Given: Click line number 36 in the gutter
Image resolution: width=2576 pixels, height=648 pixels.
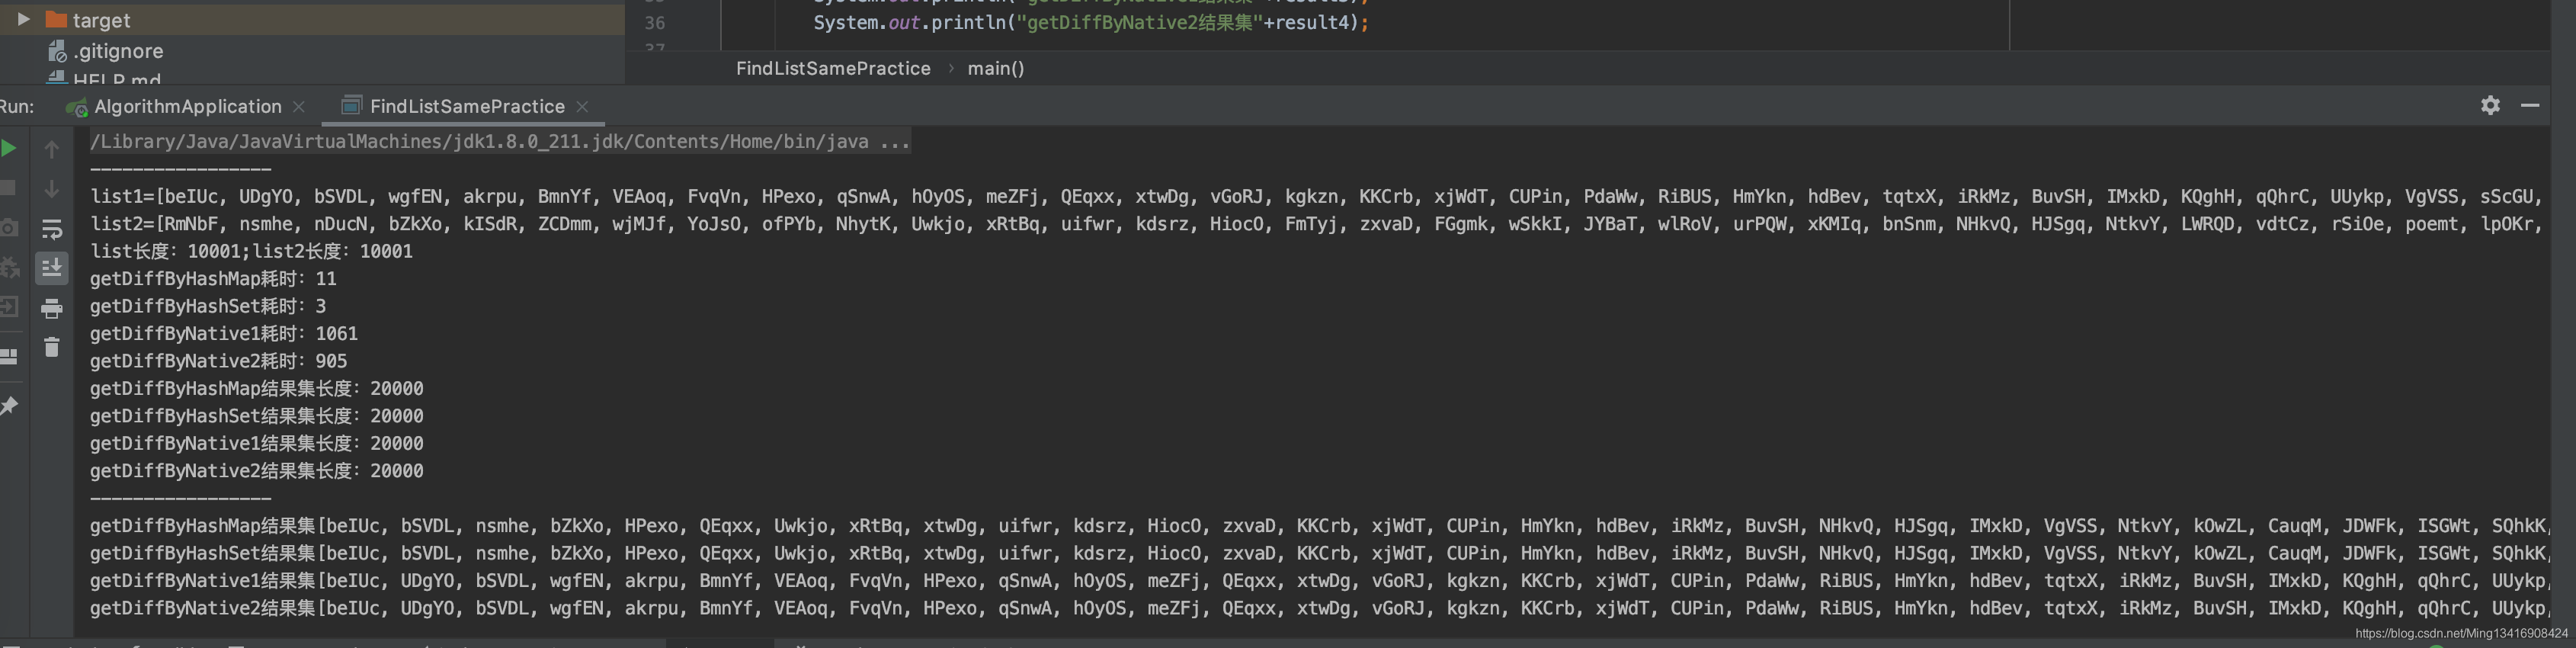Looking at the screenshot, I should (655, 22).
